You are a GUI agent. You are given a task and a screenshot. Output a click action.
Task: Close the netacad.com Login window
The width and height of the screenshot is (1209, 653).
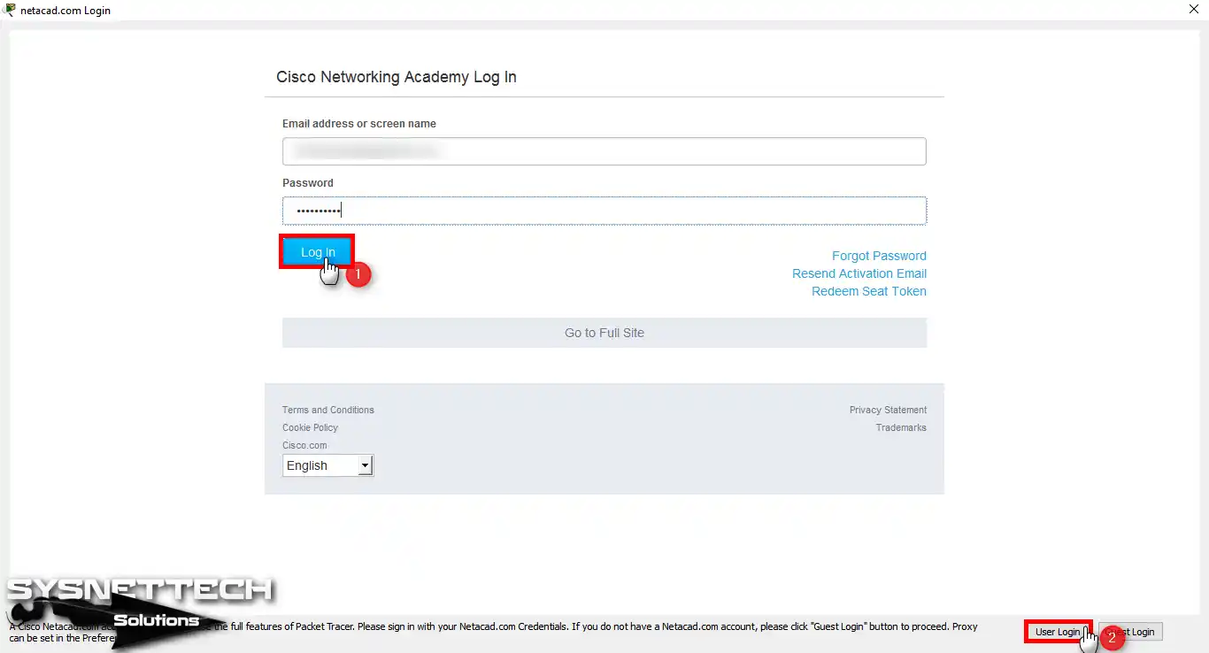[x=1196, y=10]
